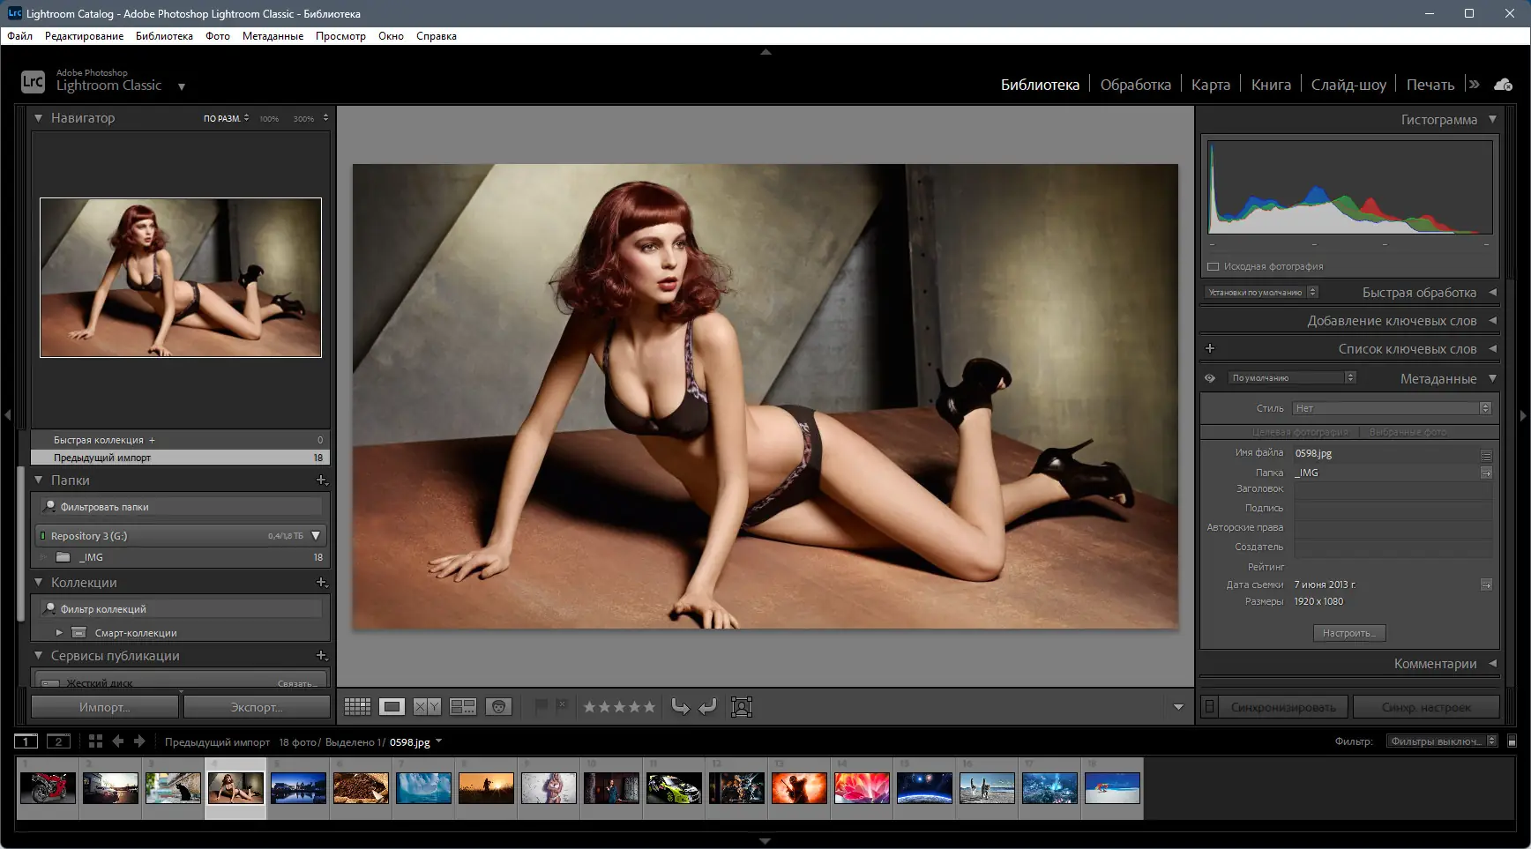Viewport: 1531px width, 849px height.
Task: Set rating with the fifth star
Action: click(649, 706)
